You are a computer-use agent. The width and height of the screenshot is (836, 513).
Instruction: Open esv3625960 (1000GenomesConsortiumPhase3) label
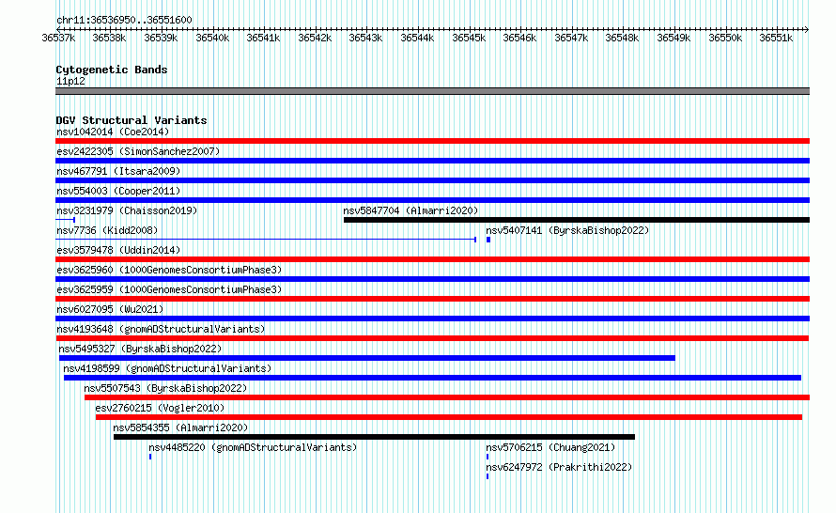point(169,270)
